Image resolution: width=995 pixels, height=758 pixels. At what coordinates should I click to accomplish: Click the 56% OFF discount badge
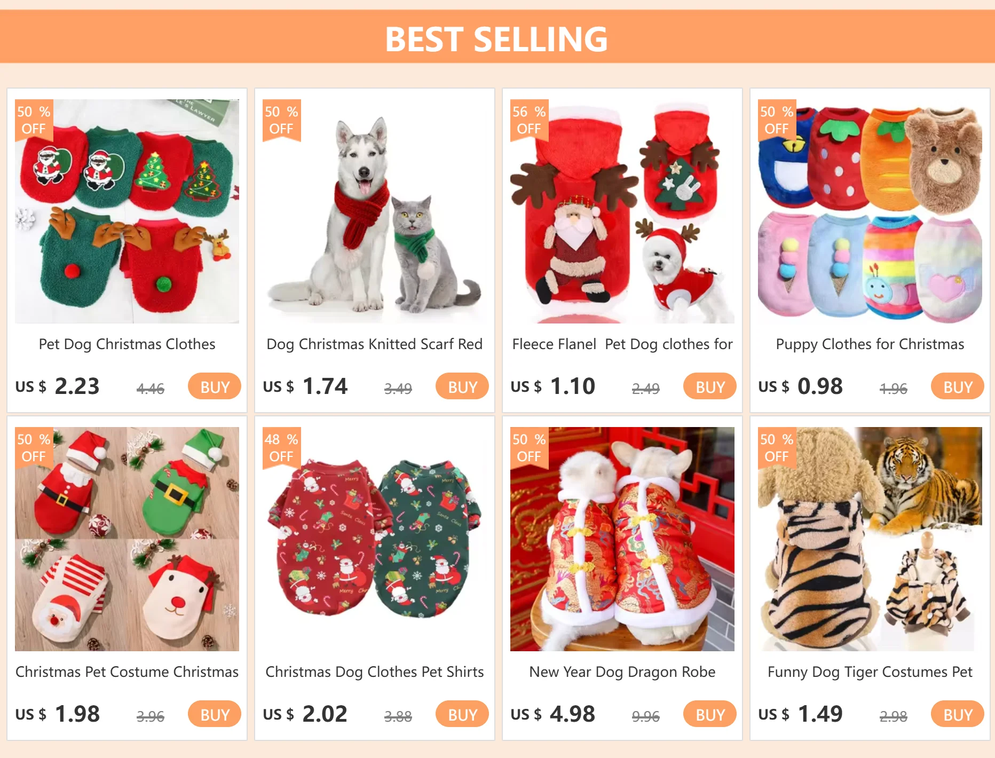click(x=529, y=120)
